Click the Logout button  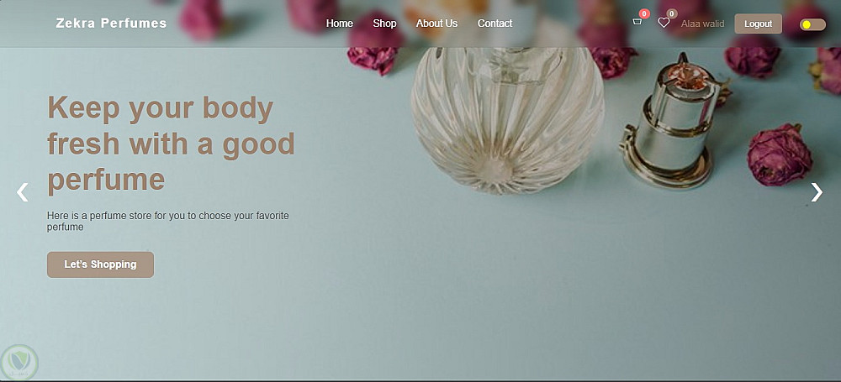758,24
